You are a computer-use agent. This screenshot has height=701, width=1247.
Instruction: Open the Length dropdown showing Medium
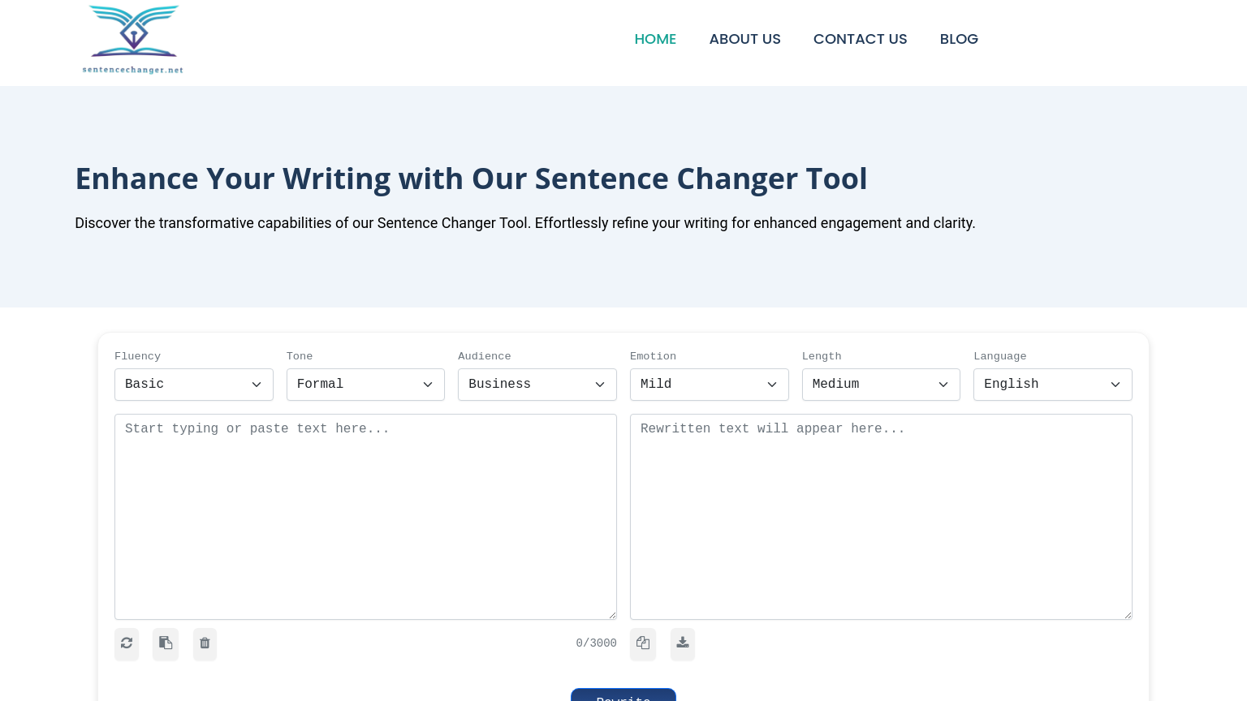881,385
